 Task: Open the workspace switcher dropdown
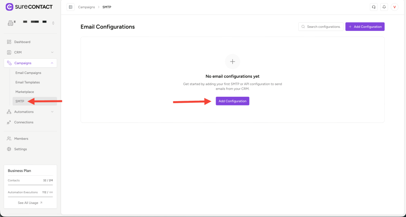click(x=53, y=23)
